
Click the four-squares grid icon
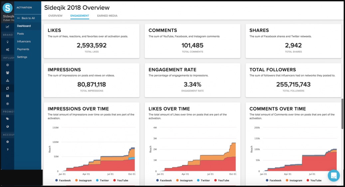pyautogui.click(x=7, y=96)
